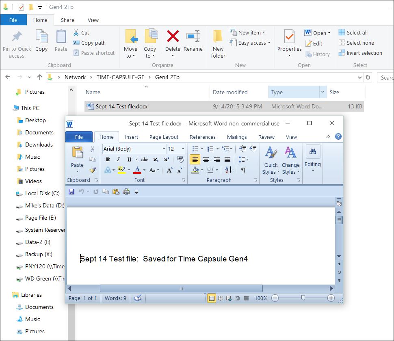Image resolution: width=394 pixels, height=341 pixels.
Task: Open the font size 12 dropdown
Action: click(183, 149)
